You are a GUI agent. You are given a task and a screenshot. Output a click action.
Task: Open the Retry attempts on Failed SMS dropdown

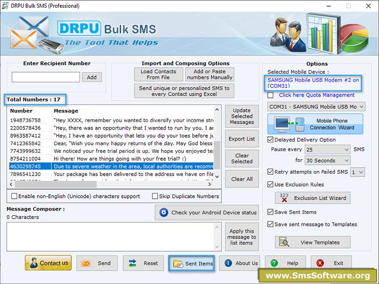[x=358, y=172]
